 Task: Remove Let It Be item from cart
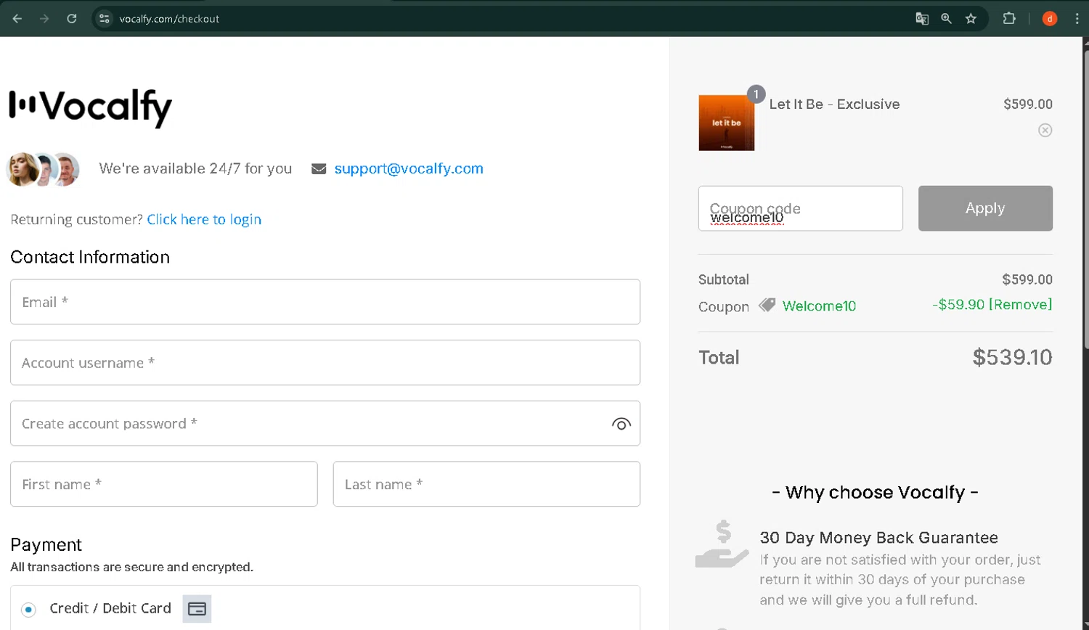[x=1045, y=130]
